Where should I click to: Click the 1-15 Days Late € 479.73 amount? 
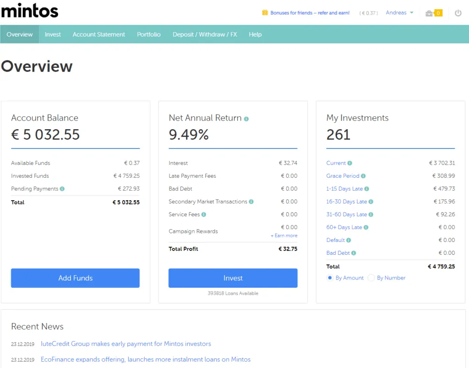click(444, 189)
